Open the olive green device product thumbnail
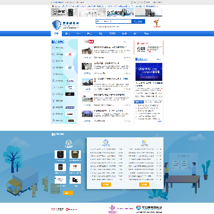The width and height of the screenshot is (214, 214). pos(75,155)
